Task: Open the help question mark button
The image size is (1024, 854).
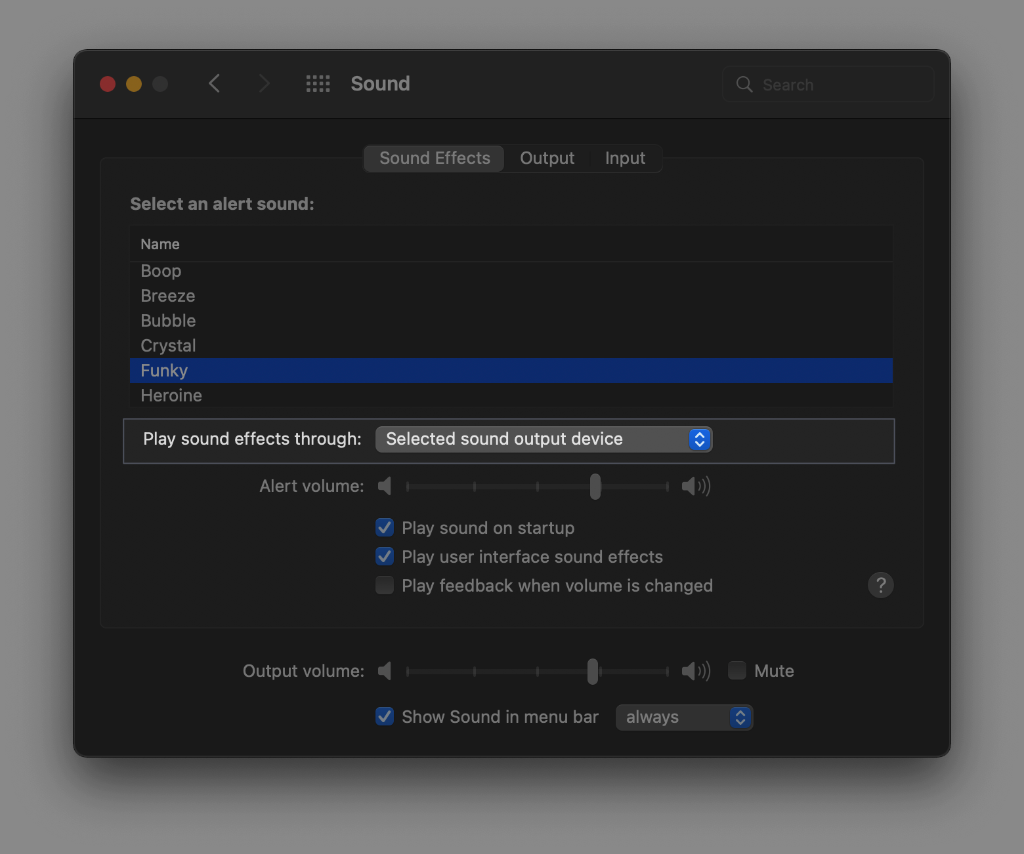Action: [x=880, y=585]
